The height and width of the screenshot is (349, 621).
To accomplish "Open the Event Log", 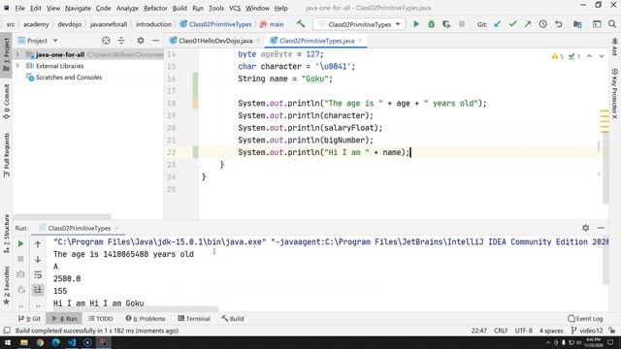I will pyautogui.click(x=585, y=318).
